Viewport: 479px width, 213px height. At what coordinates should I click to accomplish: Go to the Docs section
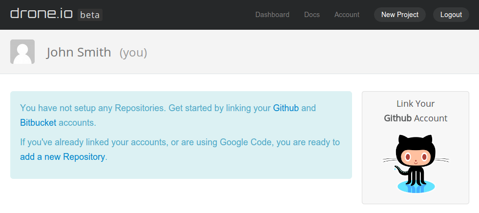[312, 15]
